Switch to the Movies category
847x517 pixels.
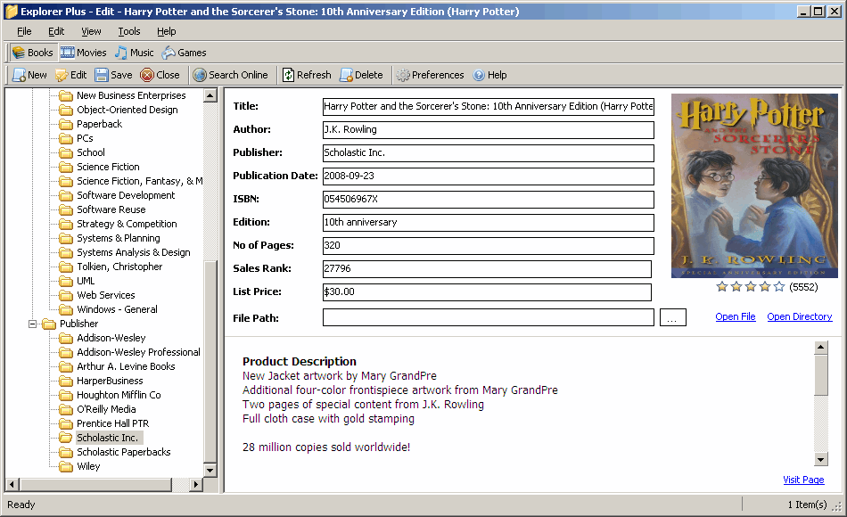click(84, 53)
